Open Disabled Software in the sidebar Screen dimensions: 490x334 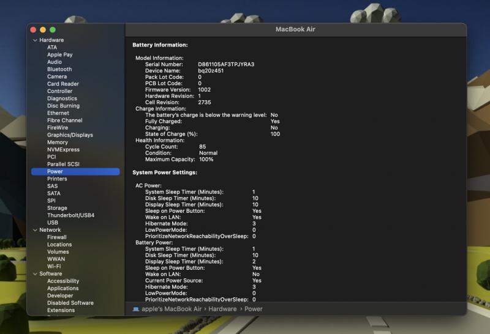[x=70, y=303]
